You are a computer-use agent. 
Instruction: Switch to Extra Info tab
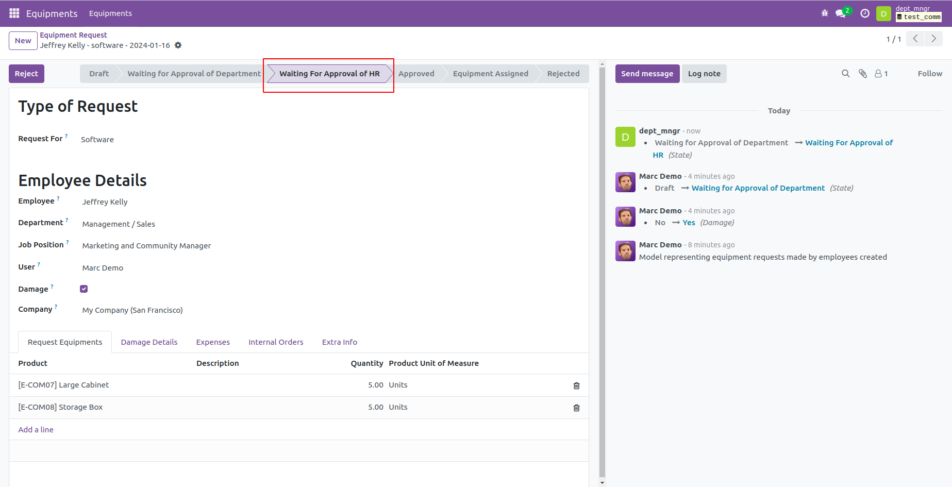tap(339, 342)
